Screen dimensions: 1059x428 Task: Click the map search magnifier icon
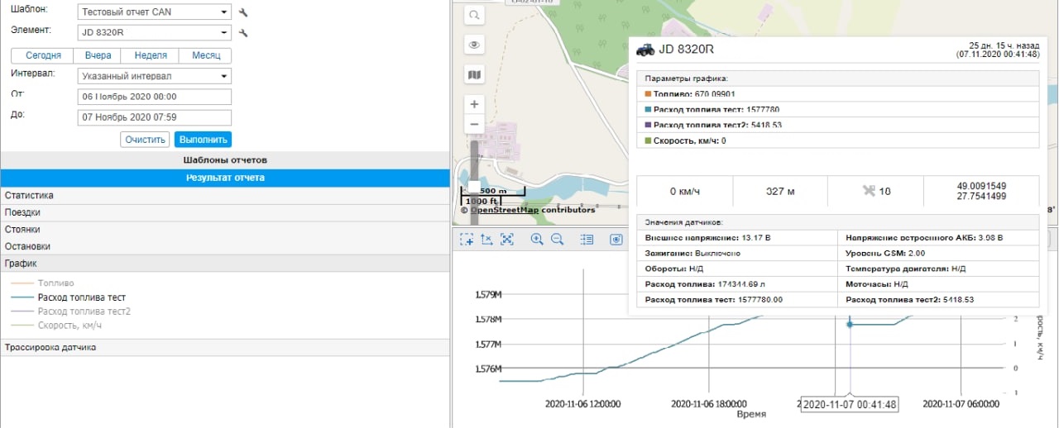pyautogui.click(x=474, y=16)
